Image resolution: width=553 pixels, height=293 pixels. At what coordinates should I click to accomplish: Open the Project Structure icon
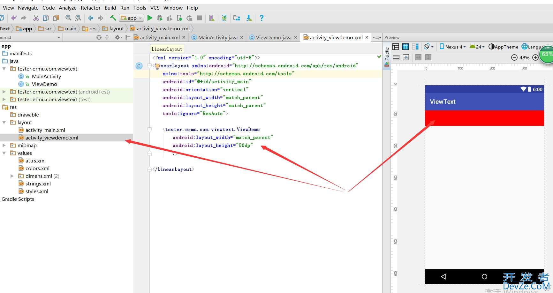point(237,18)
